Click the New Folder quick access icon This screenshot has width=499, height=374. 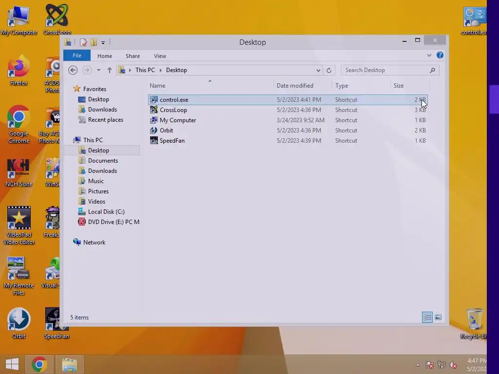pyautogui.click(x=94, y=42)
